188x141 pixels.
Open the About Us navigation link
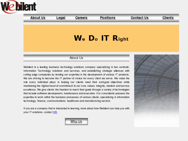click(x=38, y=18)
